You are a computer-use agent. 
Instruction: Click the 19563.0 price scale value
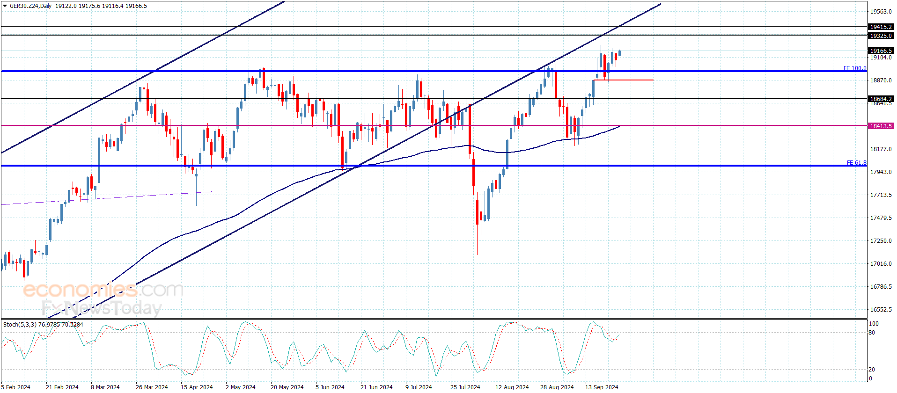coord(881,12)
